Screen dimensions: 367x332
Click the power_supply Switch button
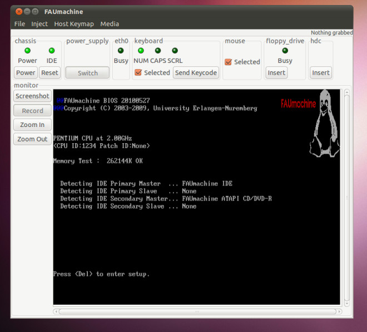pyautogui.click(x=87, y=73)
